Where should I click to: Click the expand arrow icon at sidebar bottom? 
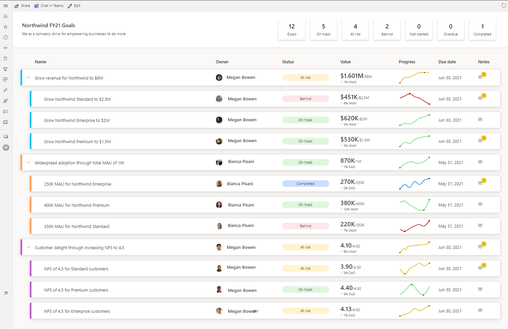6,293
